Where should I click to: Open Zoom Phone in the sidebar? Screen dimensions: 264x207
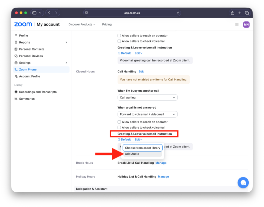[41, 69]
